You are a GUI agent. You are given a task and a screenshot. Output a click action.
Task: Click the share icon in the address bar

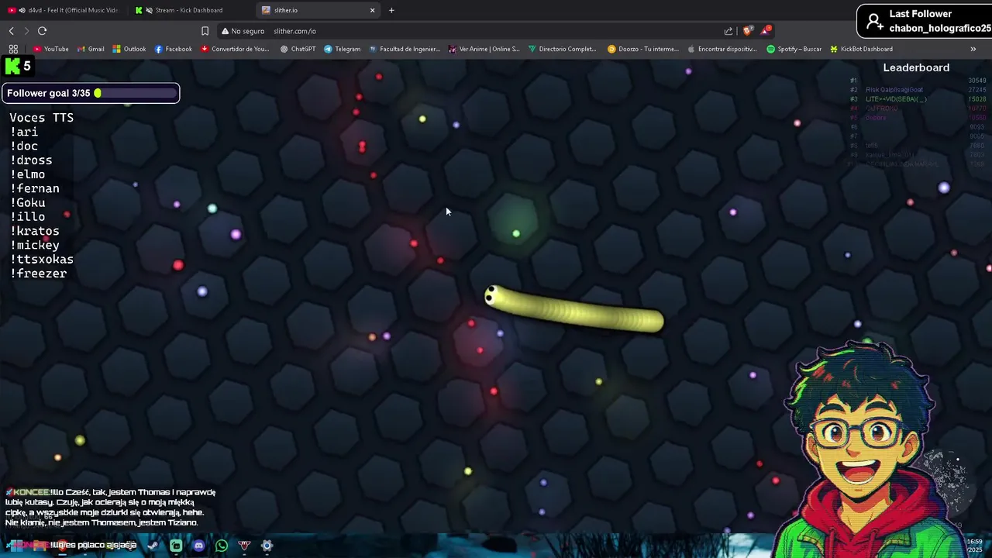[x=728, y=31]
